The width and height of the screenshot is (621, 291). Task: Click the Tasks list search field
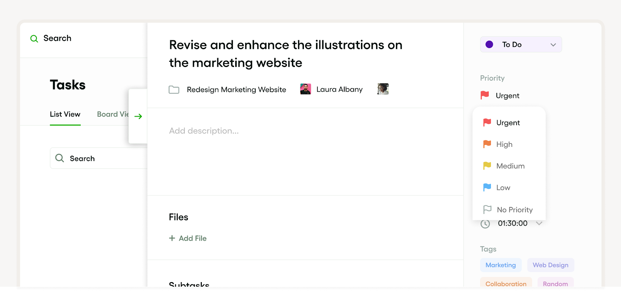(x=99, y=158)
